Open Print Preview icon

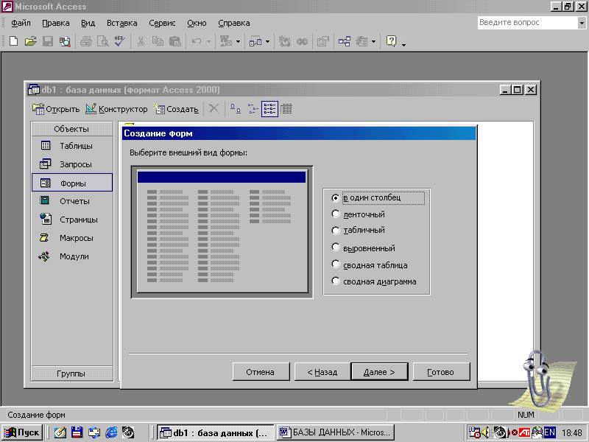coord(103,41)
